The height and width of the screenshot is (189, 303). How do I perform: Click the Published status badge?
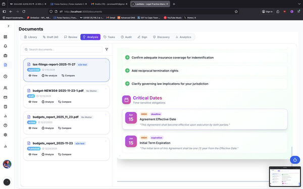(34, 149)
